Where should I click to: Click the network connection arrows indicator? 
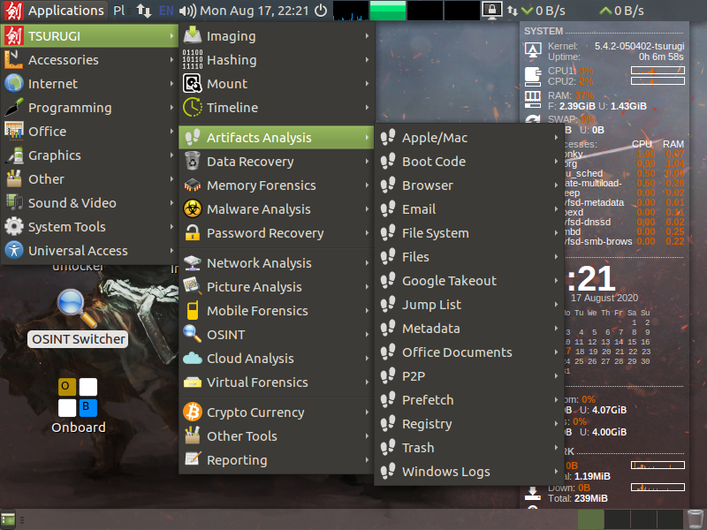[x=144, y=11]
